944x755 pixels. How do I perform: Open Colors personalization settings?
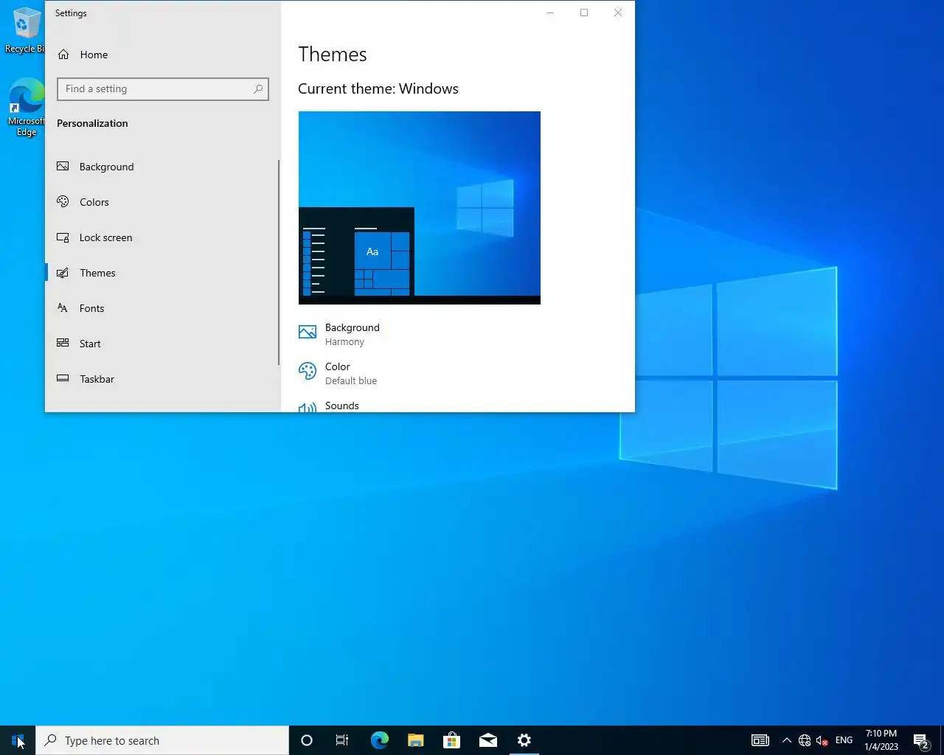coord(162,202)
